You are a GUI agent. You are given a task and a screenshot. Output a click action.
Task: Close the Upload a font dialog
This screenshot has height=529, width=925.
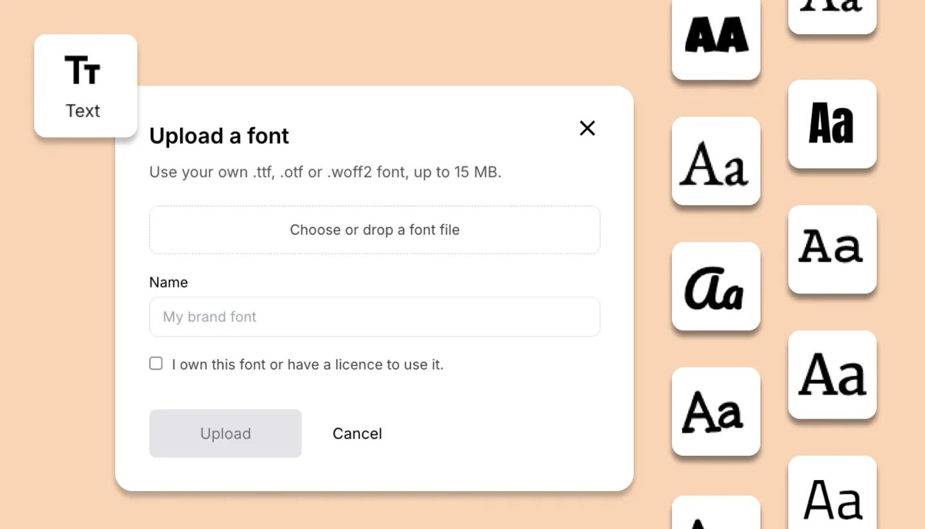(587, 129)
